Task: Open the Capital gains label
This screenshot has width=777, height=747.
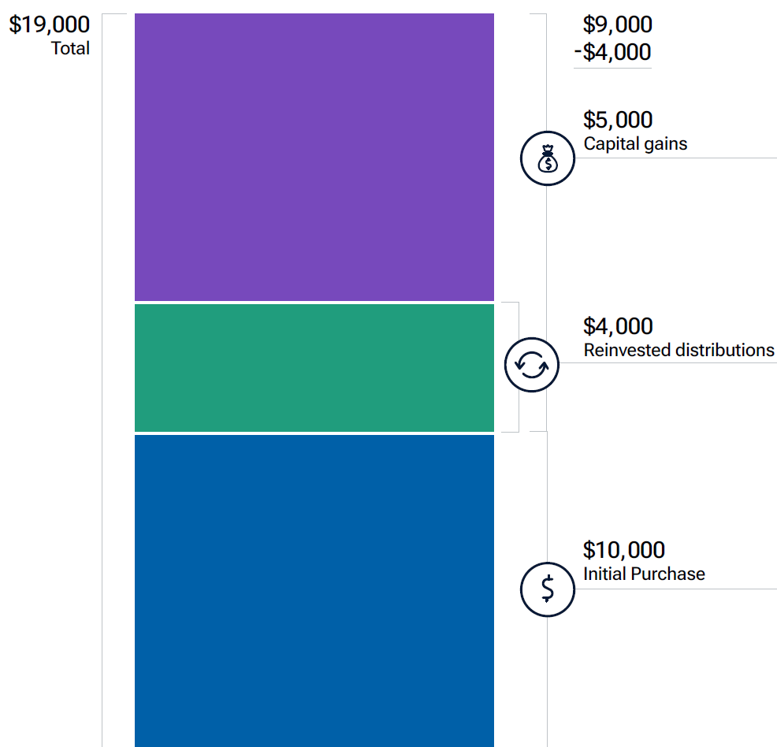Action: [x=635, y=144]
